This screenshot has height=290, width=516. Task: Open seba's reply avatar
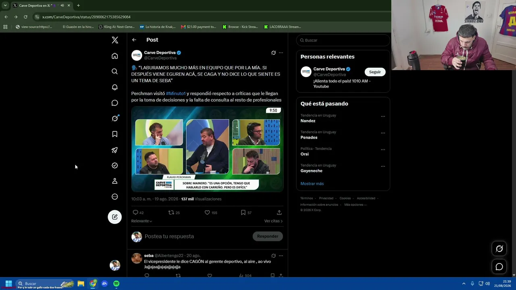137,258
